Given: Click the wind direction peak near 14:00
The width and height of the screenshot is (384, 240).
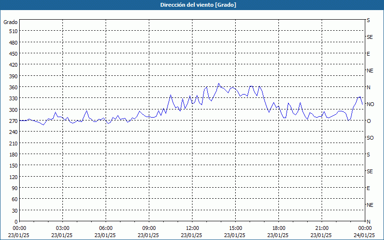Looking at the screenshot, I should coord(219,84).
